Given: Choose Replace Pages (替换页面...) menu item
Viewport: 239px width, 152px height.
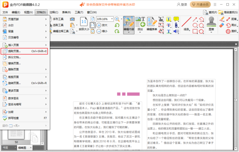Looking at the screenshot, I should 25,63.
